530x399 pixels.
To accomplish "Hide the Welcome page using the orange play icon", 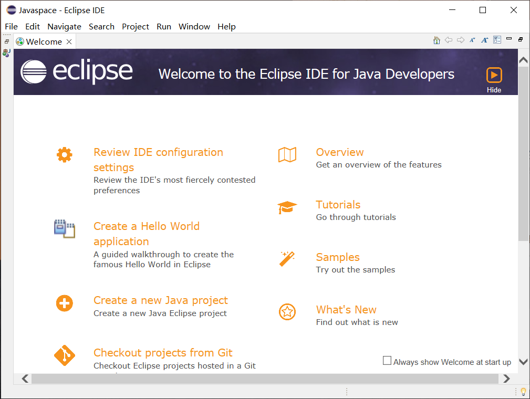I will (494, 75).
